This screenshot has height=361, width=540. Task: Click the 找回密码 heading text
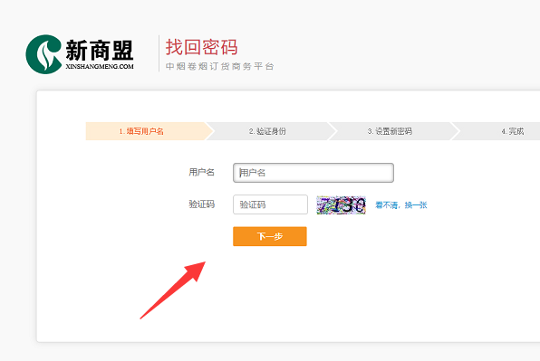click(x=201, y=47)
